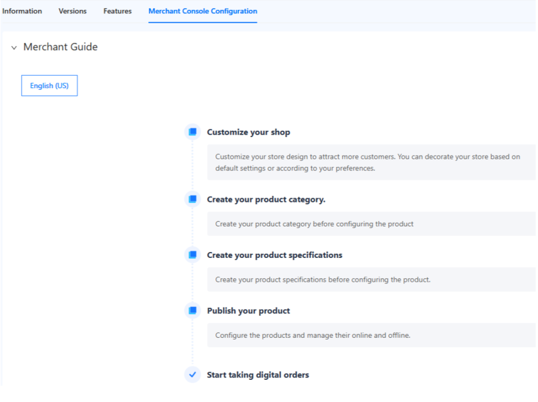Image resolution: width=538 pixels, height=402 pixels.
Task: Open the Versions tab
Action: point(72,11)
